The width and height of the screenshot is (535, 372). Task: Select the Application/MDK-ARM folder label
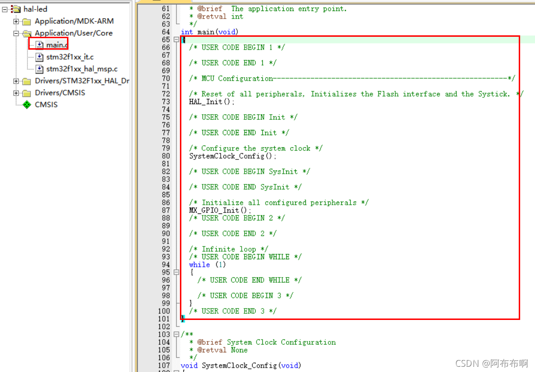74,21
